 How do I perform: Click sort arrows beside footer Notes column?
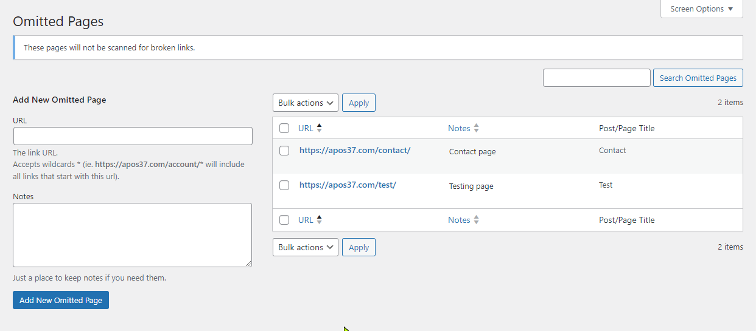click(x=477, y=220)
